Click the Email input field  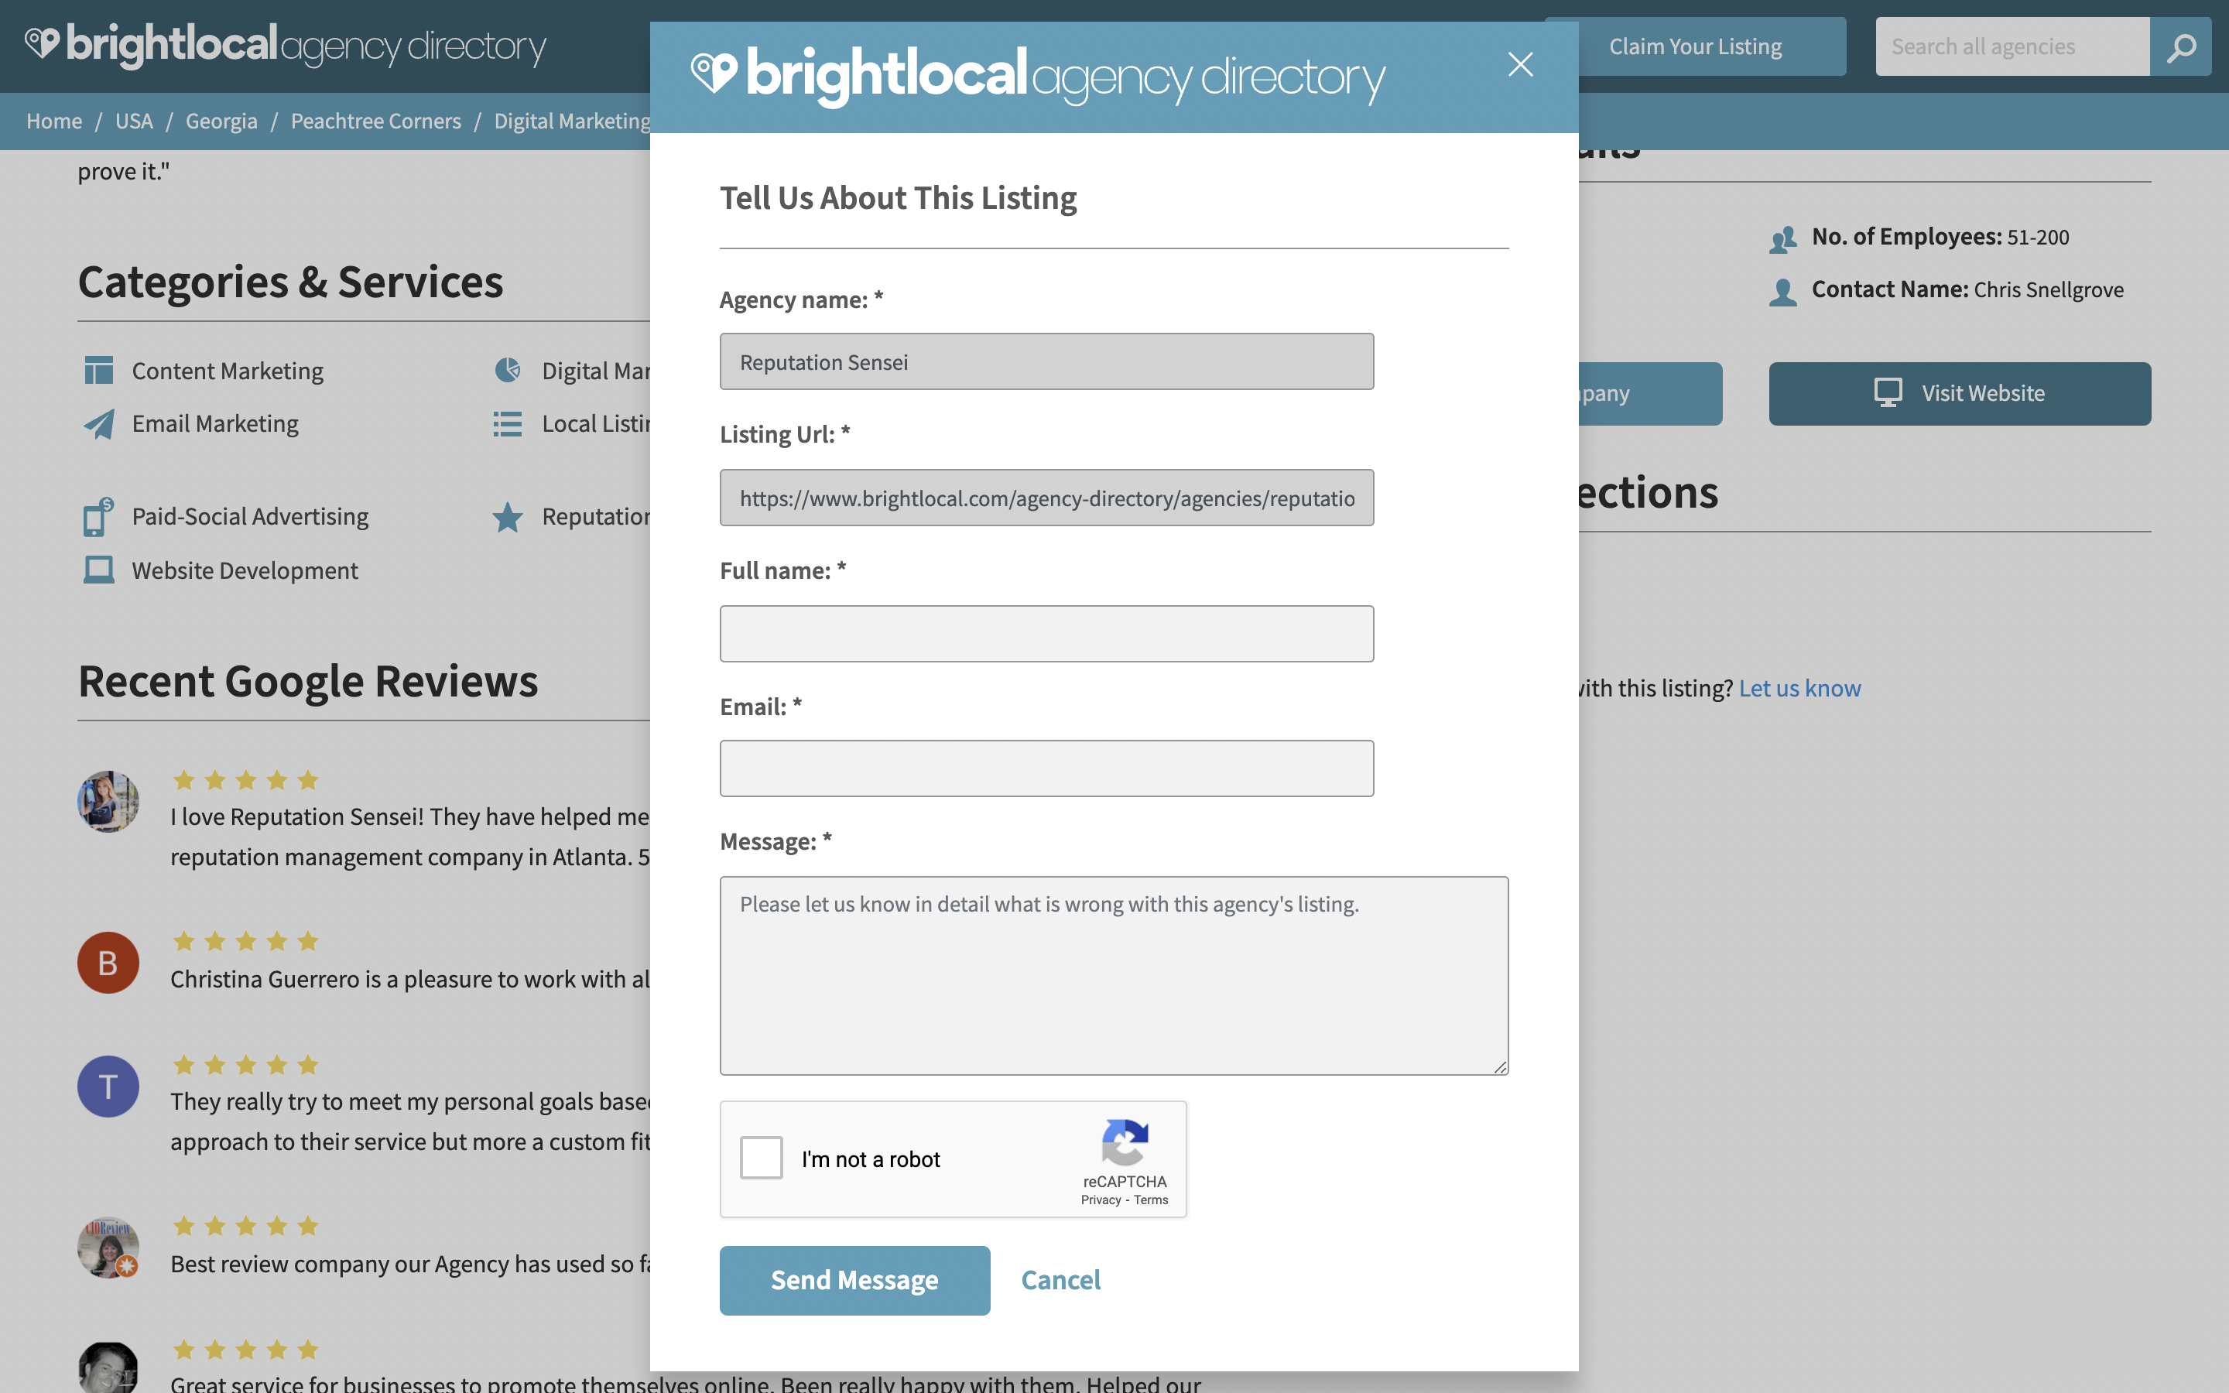1046,768
